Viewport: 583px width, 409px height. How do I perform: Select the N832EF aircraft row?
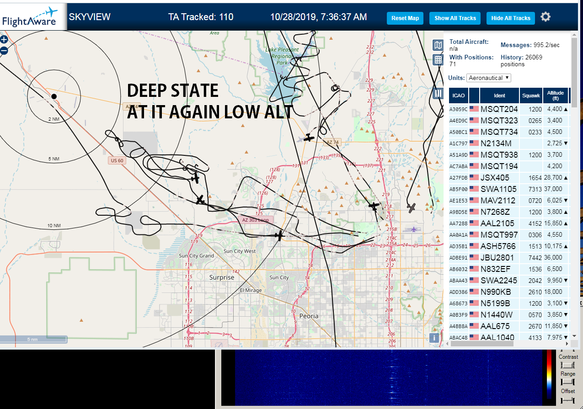[508, 269]
